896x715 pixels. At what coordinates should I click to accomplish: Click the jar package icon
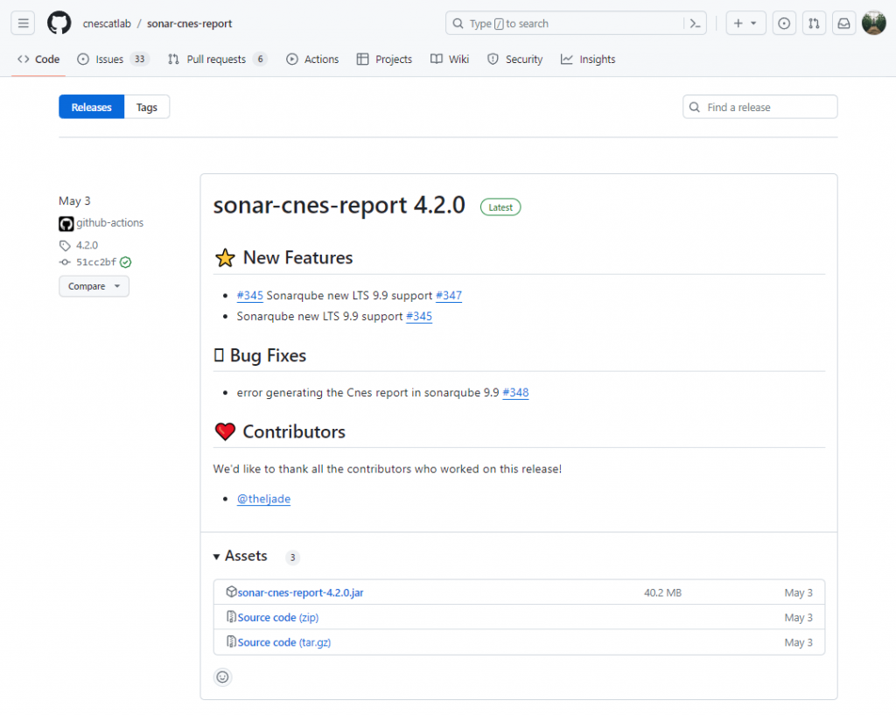click(x=231, y=592)
